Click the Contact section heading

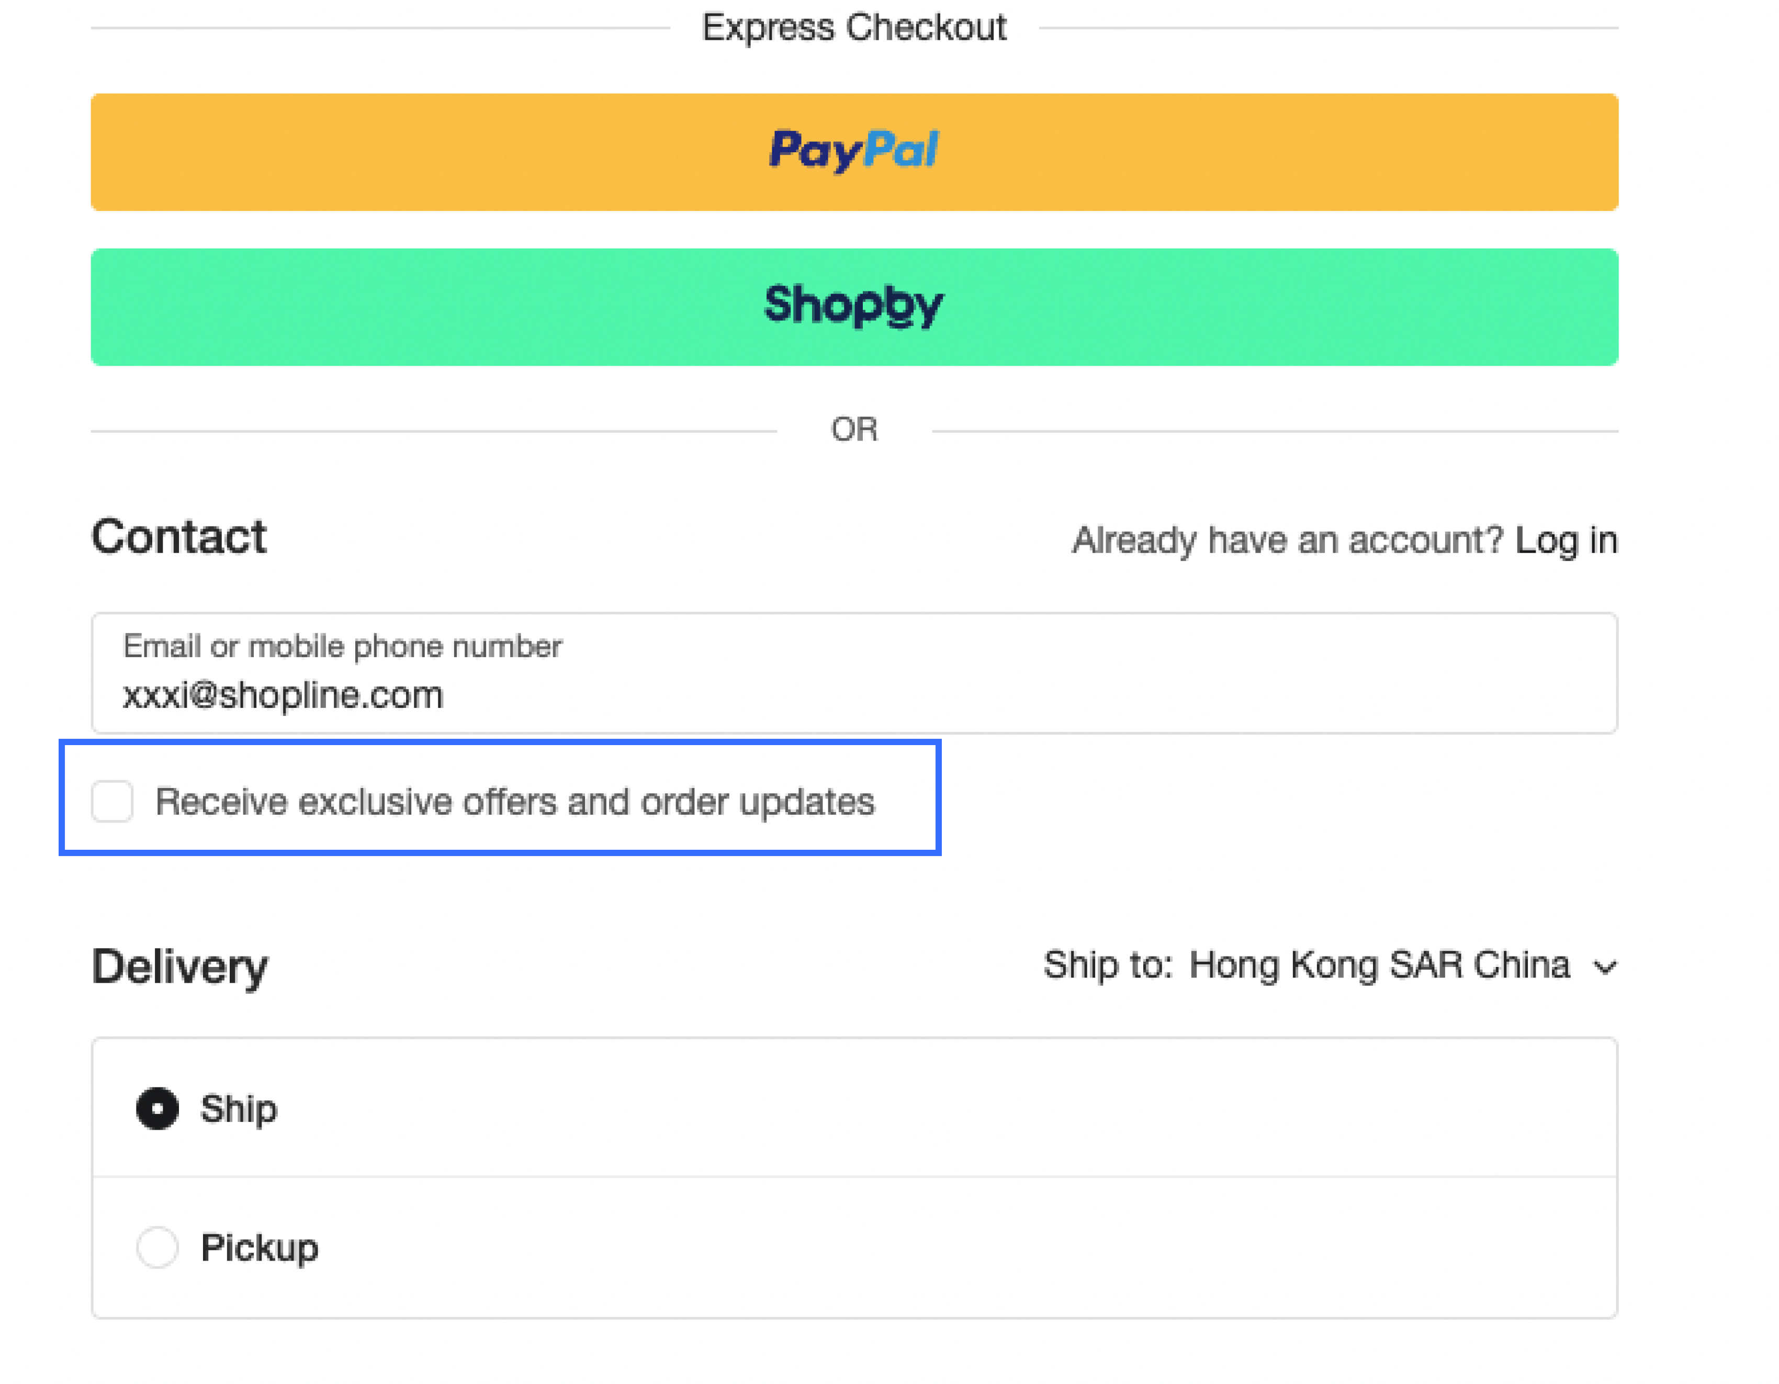[178, 537]
